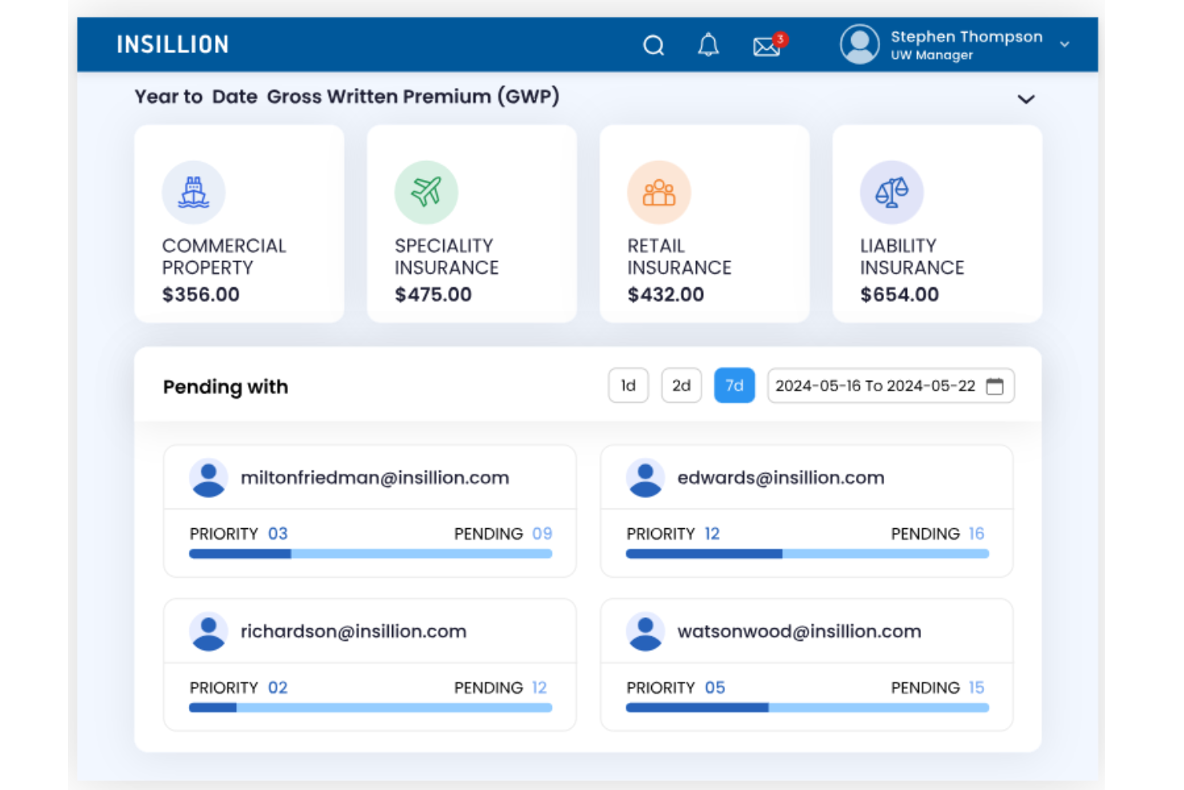Click the Pending with heading
1184x790 pixels.
coord(226,387)
